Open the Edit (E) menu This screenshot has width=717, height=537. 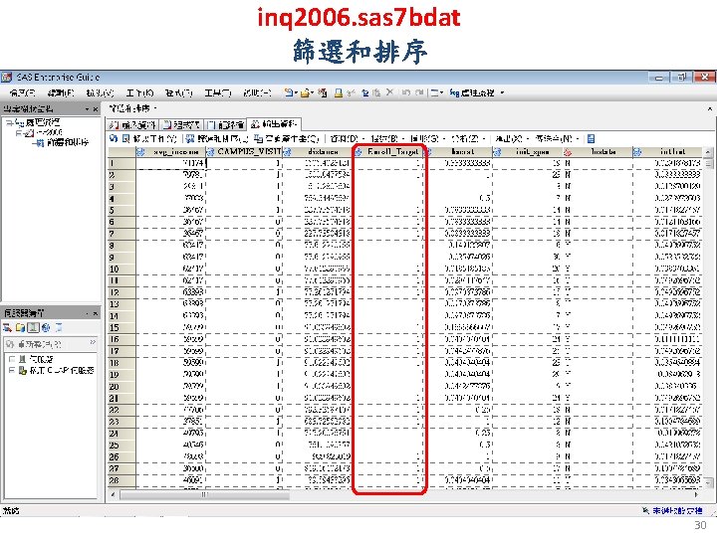pos(61,93)
